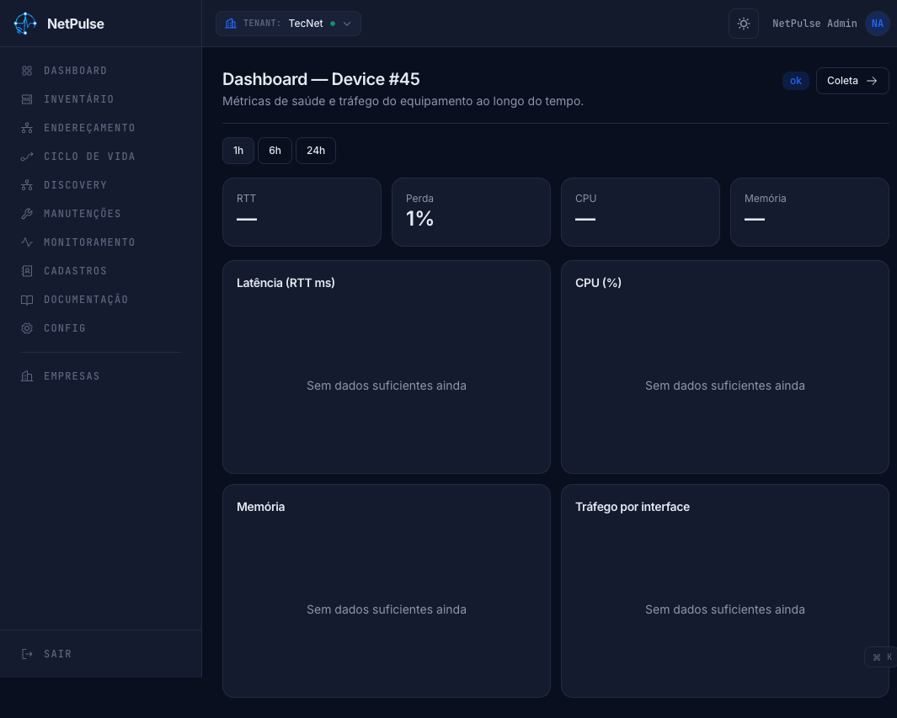Click the Discovery network icon
The width and height of the screenshot is (897, 718).
[x=27, y=185]
